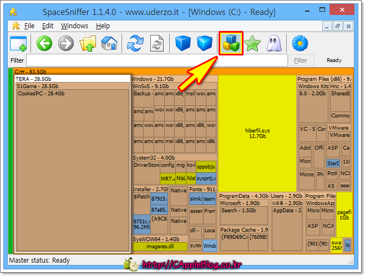Viewport: 365px width, 276px height.
Task: Restore the inner child window
Action: click(x=338, y=26)
